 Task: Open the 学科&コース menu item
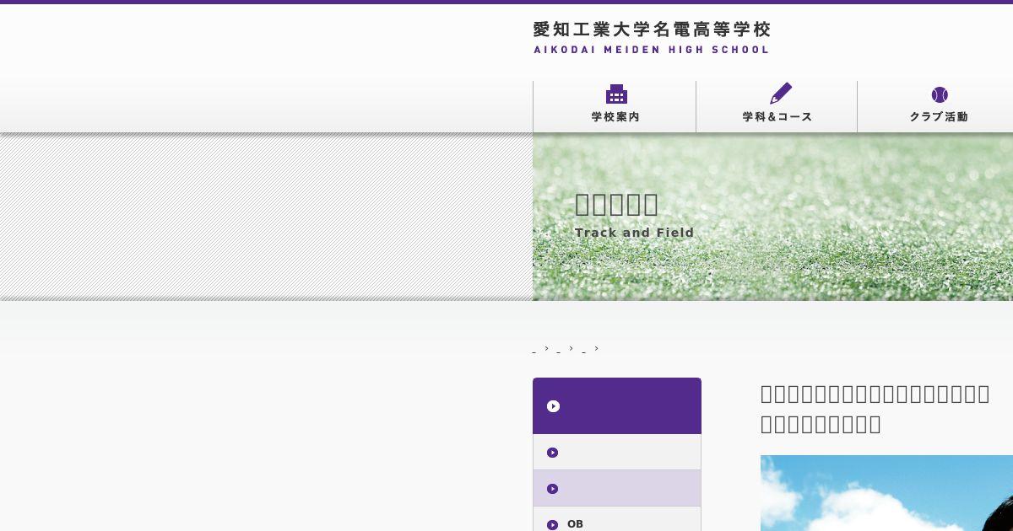777,106
